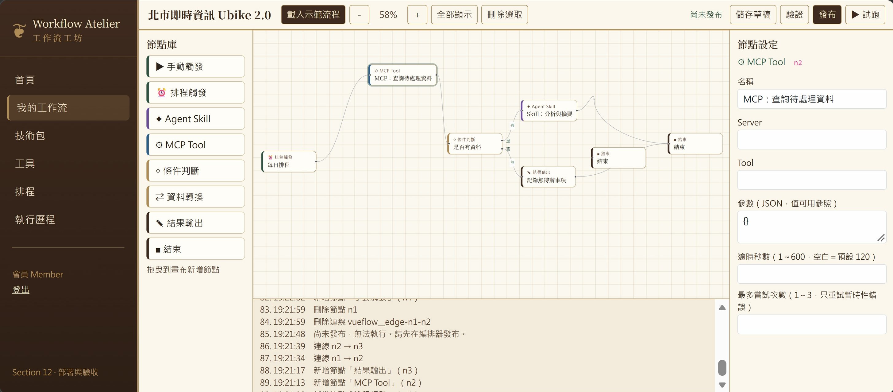Image resolution: width=893 pixels, height=392 pixels.
Task: Open 首頁 in the sidebar
Action: click(x=68, y=80)
